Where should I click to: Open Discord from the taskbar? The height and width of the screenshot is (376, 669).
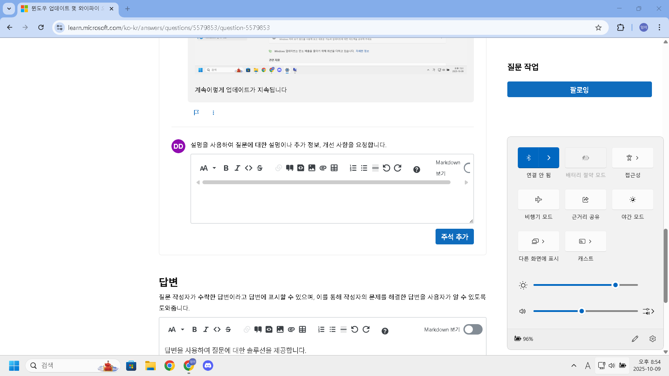(208, 366)
